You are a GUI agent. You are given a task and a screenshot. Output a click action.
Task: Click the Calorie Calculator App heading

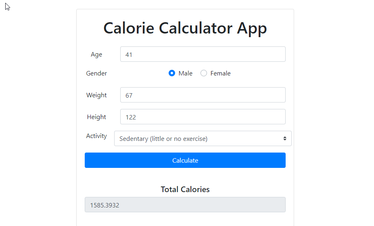click(185, 28)
